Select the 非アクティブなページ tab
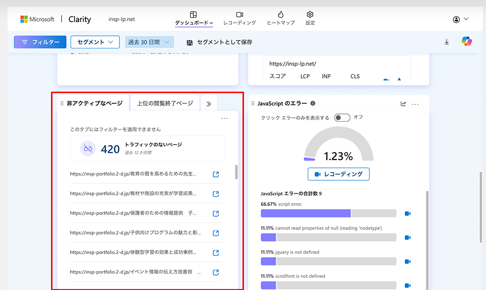 pos(95,103)
